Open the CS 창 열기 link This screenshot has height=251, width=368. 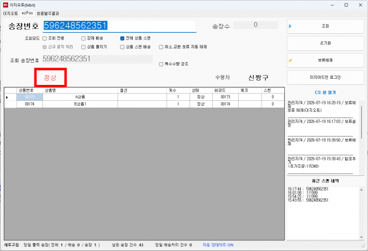pyautogui.click(x=326, y=92)
